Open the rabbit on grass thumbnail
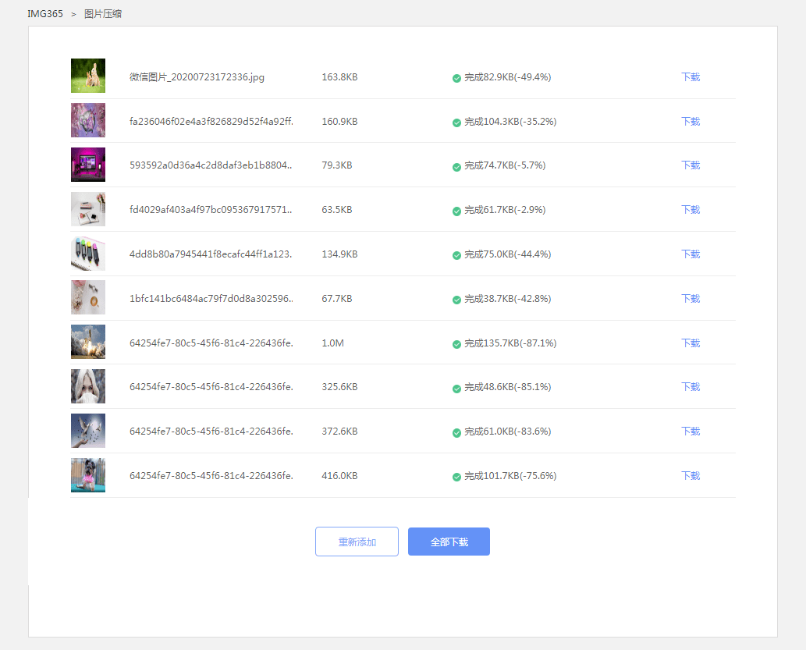Viewport: 806px width, 650px height. tap(88, 76)
